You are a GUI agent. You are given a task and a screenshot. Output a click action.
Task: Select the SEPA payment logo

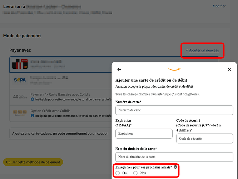tap(20, 80)
